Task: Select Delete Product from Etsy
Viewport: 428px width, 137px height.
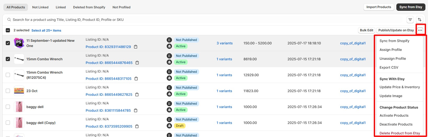Action: (x=400, y=133)
